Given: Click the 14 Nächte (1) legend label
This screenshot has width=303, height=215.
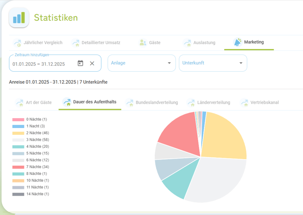Looking at the screenshot, I should click(x=38, y=194).
